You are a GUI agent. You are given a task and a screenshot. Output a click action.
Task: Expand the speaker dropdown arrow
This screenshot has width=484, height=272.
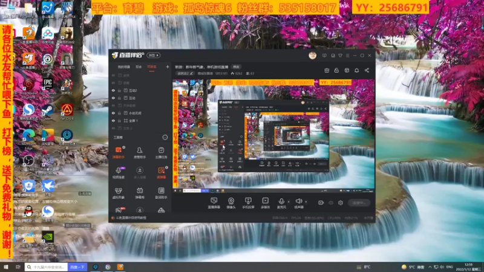click(306, 202)
